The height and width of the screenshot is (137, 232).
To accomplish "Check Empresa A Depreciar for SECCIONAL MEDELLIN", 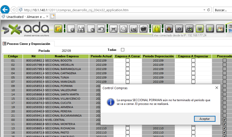I will (193, 65).
